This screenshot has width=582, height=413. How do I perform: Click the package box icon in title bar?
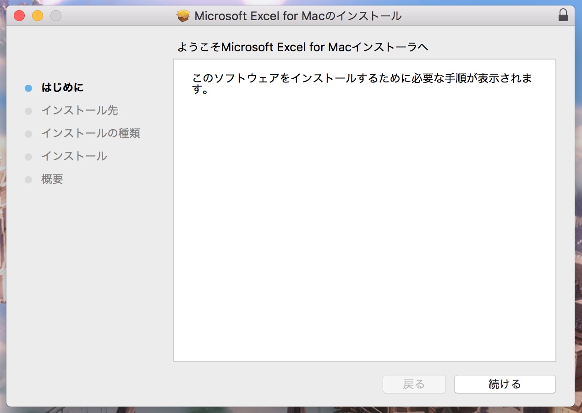[183, 16]
